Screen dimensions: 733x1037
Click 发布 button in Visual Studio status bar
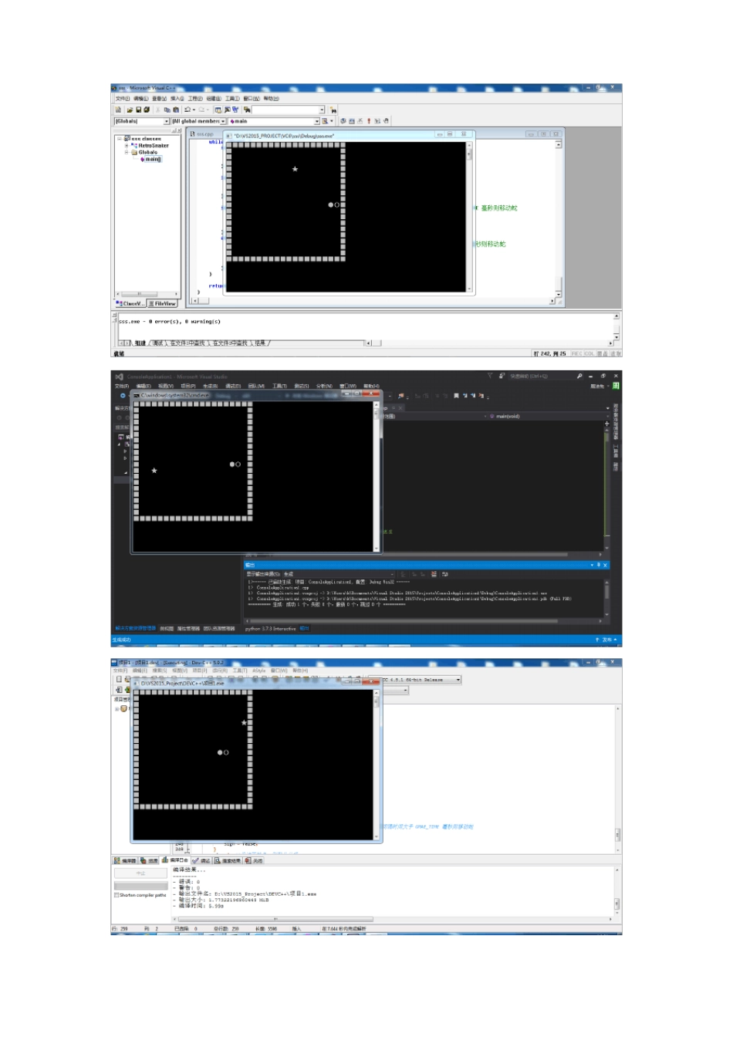[606, 640]
